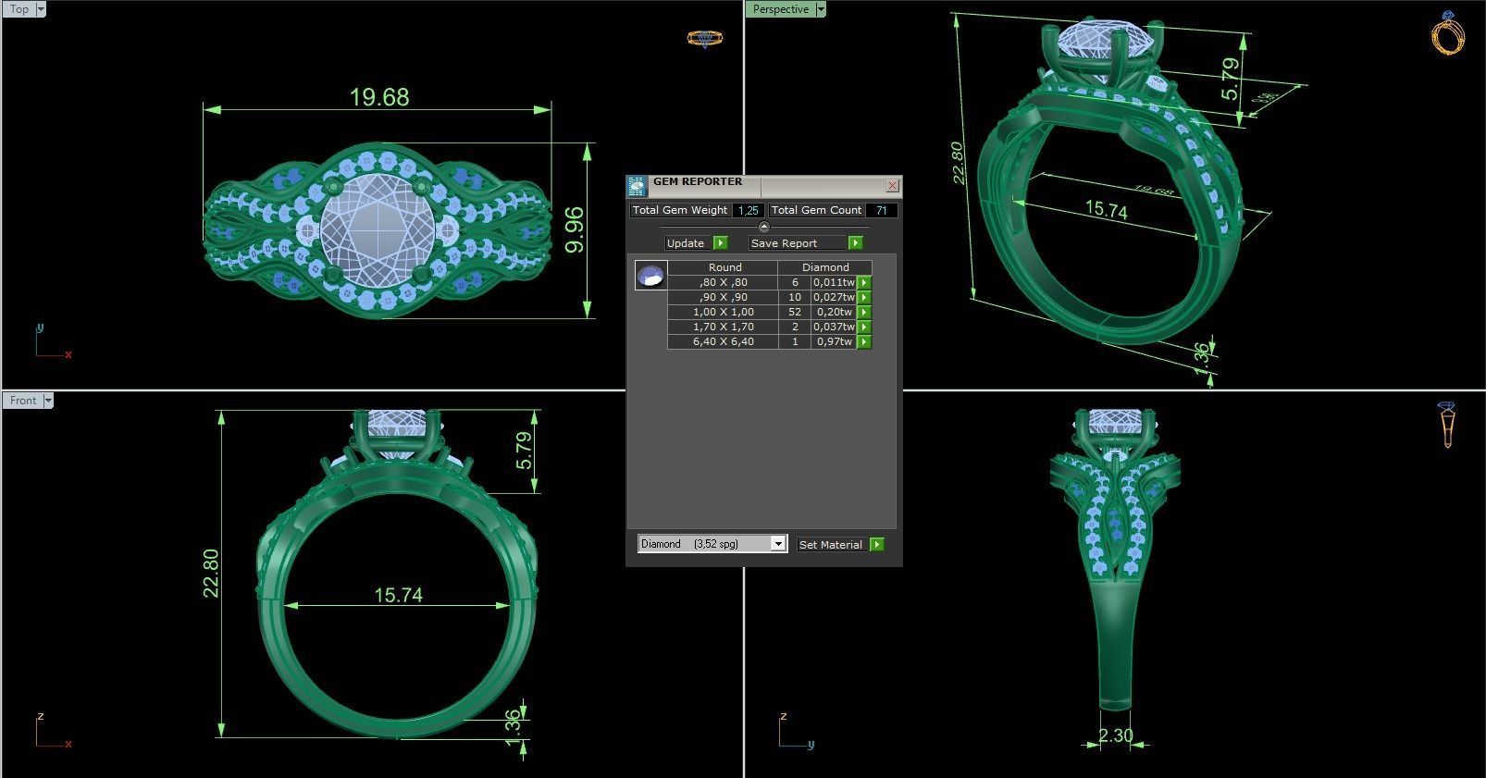Open the Perspective viewport dropdown arrow

coord(821,9)
